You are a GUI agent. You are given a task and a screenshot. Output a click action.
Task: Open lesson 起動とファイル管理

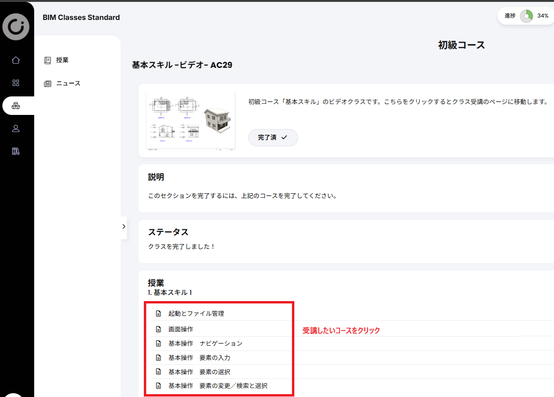coord(196,313)
